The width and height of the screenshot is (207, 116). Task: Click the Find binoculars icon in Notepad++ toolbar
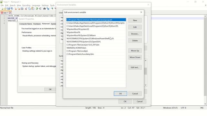[45, 9]
